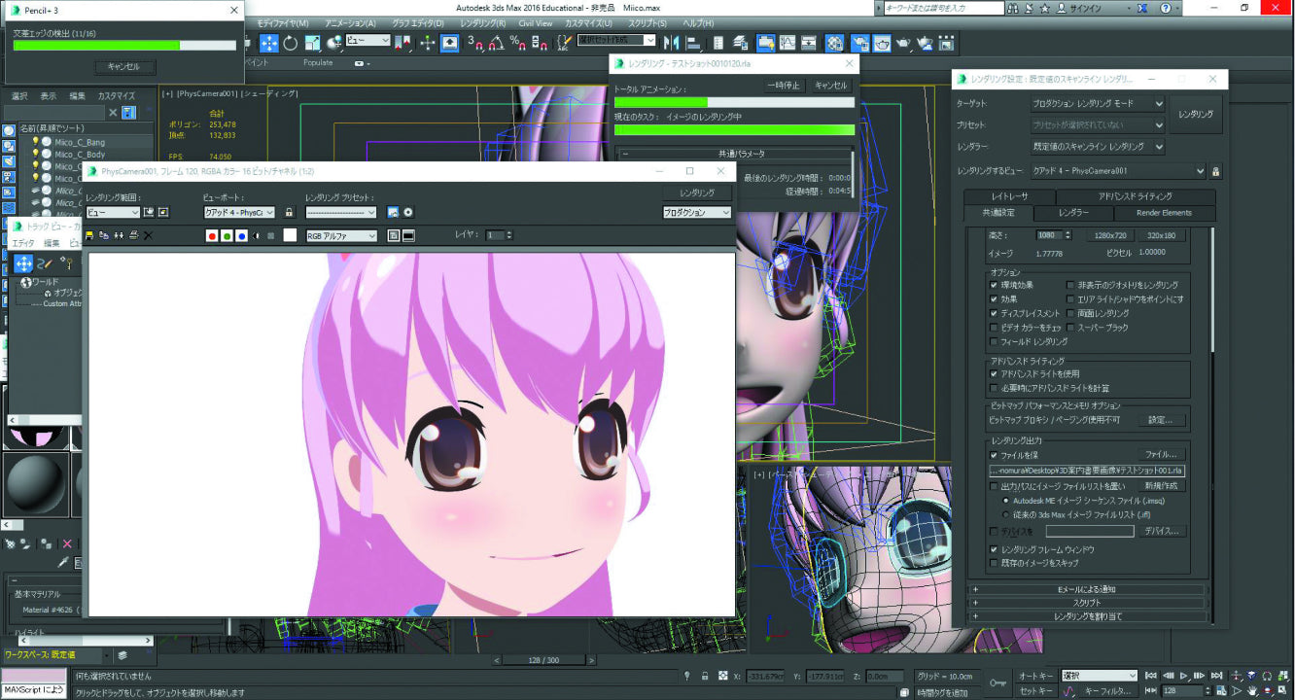Click the white color swatch in frame window
1295x700 pixels.
click(x=290, y=235)
